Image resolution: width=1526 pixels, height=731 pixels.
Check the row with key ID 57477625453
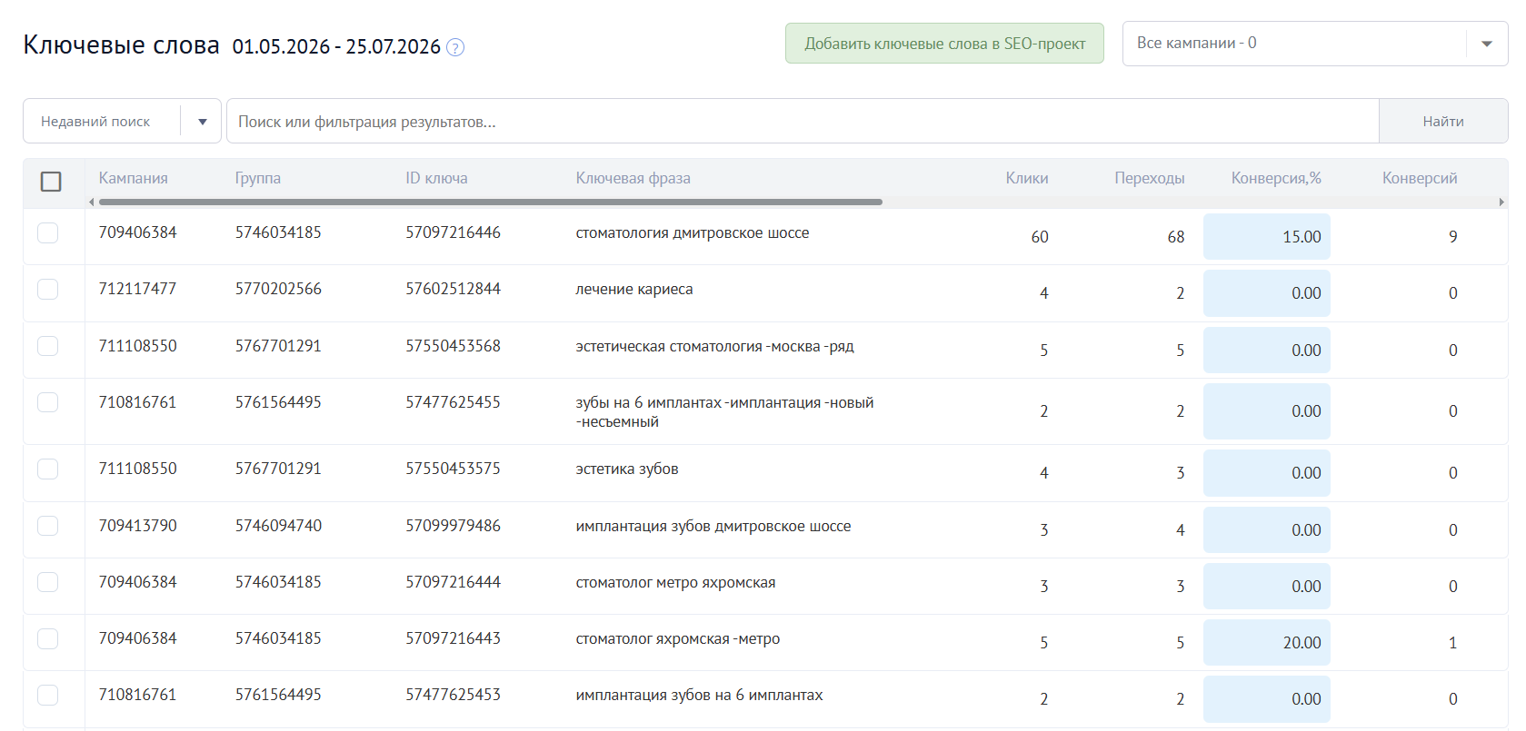pos(48,695)
